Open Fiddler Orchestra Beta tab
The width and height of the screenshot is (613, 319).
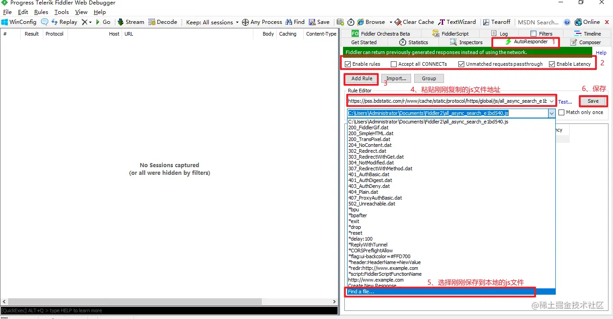381,33
